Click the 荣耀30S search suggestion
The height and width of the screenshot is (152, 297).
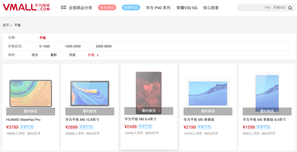tap(279, 8)
